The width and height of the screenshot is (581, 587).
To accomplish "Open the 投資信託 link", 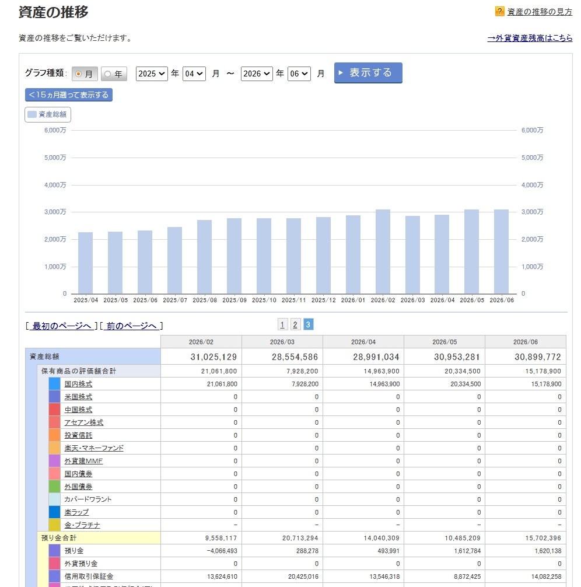I will coord(78,435).
